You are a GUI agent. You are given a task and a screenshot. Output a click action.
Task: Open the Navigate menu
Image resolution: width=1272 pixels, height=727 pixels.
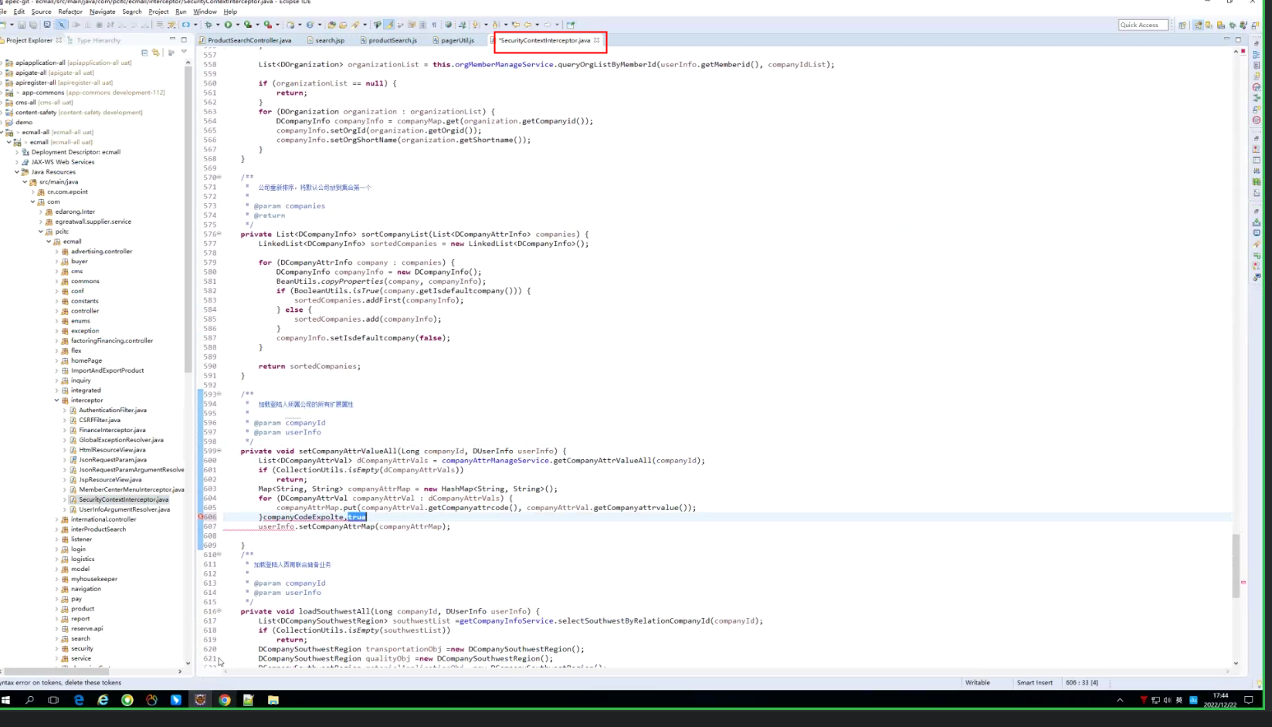click(x=102, y=12)
